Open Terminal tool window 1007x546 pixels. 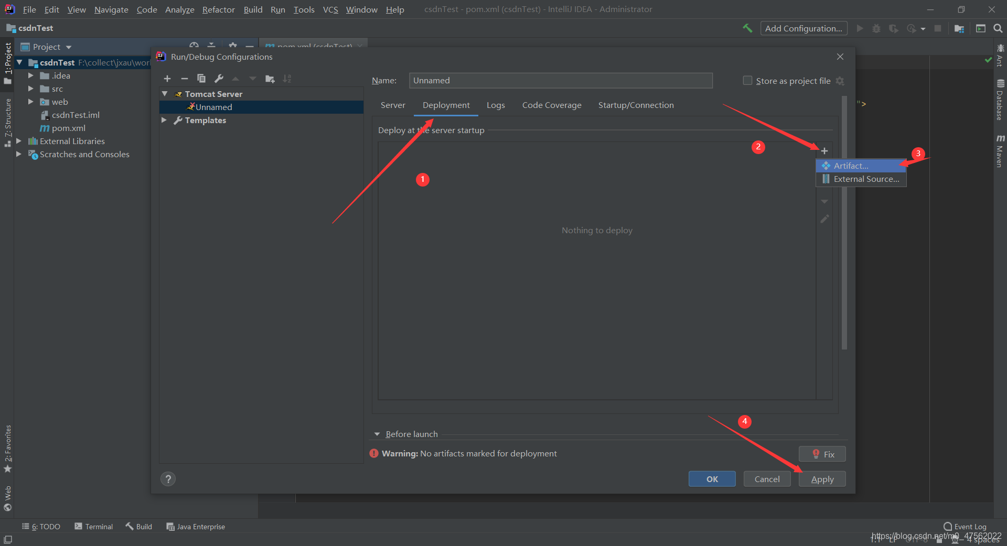coord(93,527)
